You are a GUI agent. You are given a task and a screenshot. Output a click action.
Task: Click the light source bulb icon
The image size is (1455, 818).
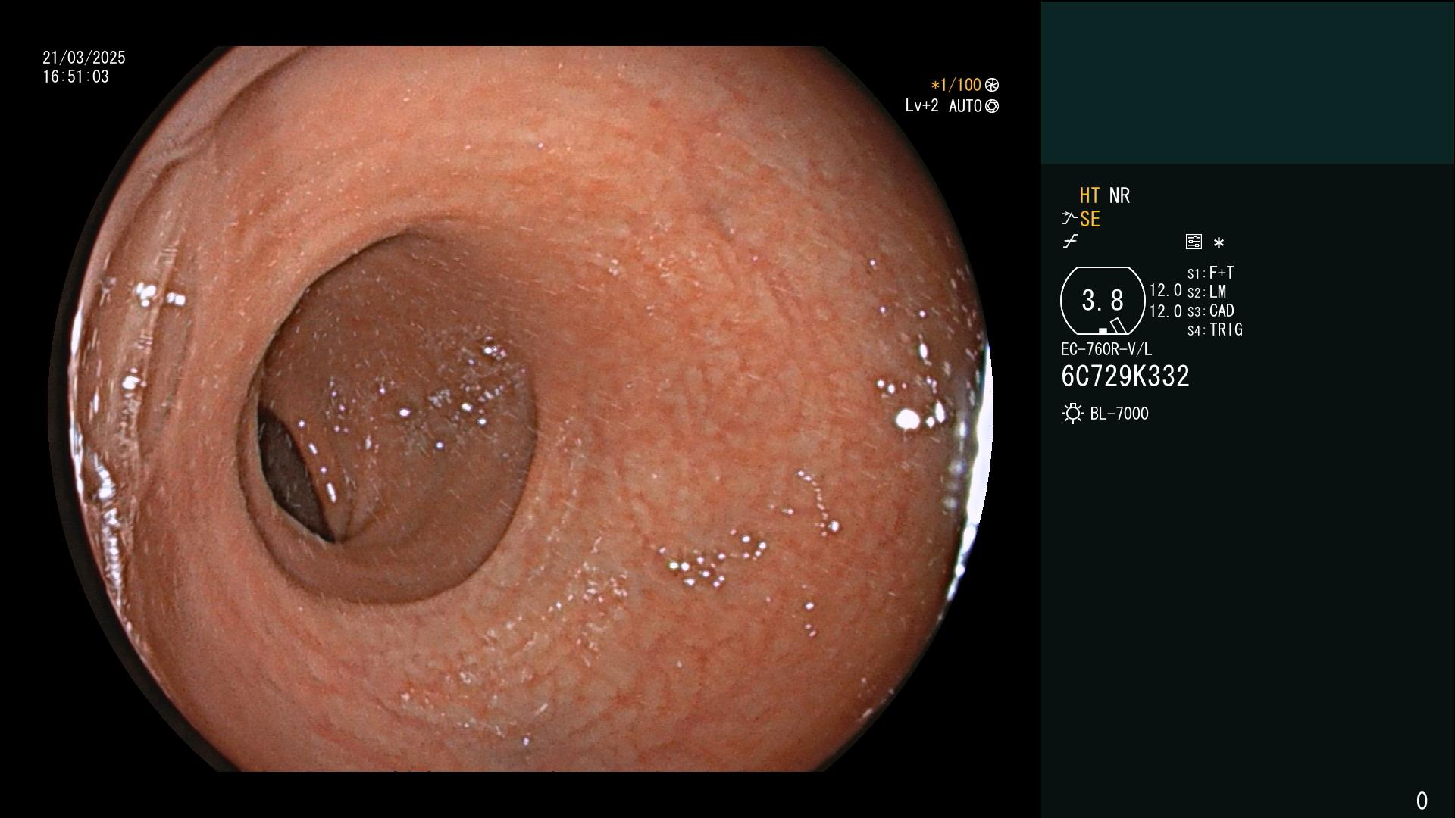click(1072, 414)
